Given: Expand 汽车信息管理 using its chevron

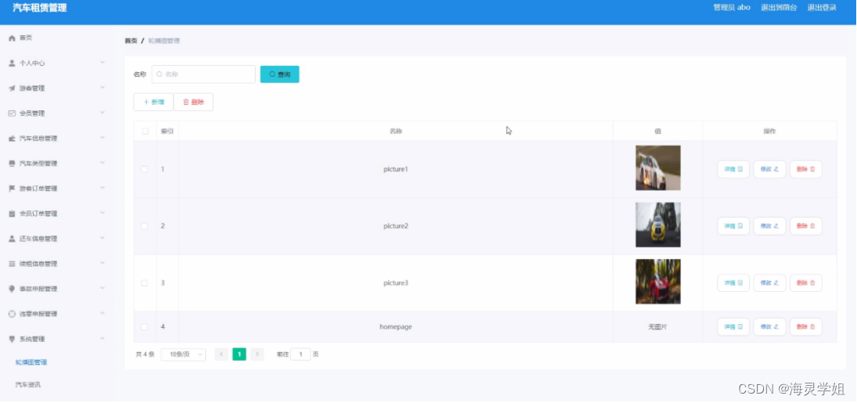Looking at the screenshot, I should [x=102, y=139].
